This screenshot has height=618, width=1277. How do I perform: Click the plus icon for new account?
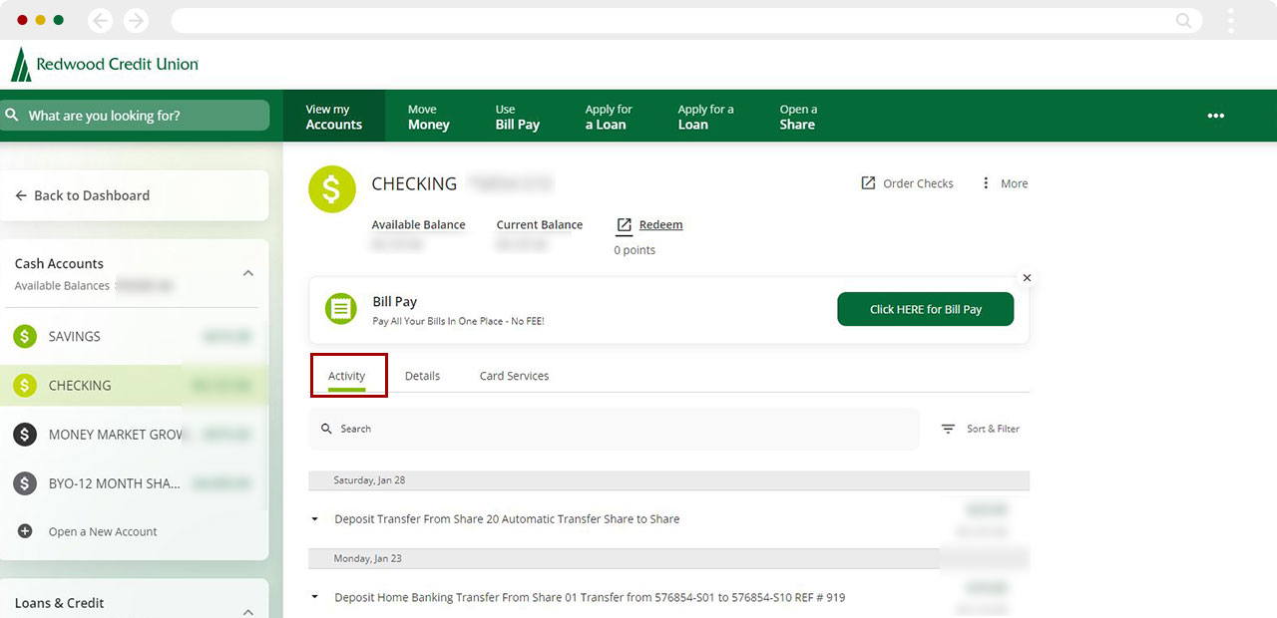point(25,531)
